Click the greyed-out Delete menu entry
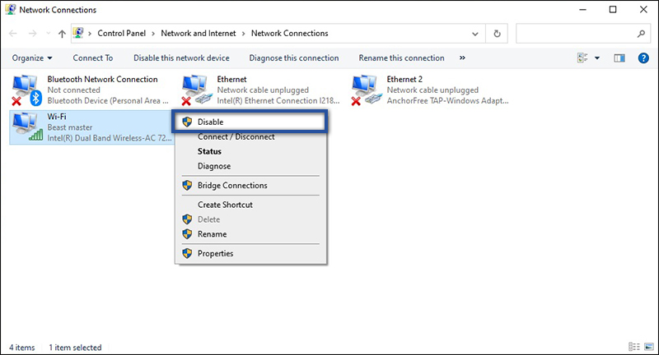 (250, 219)
